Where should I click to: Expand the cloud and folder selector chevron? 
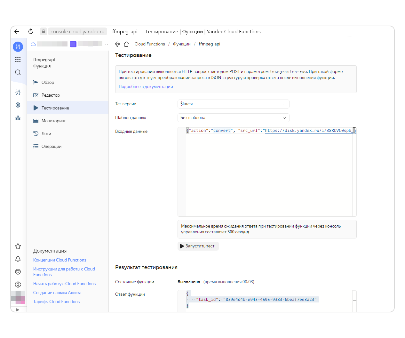point(107,44)
